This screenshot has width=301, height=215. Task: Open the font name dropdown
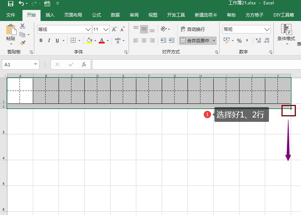[88, 29]
